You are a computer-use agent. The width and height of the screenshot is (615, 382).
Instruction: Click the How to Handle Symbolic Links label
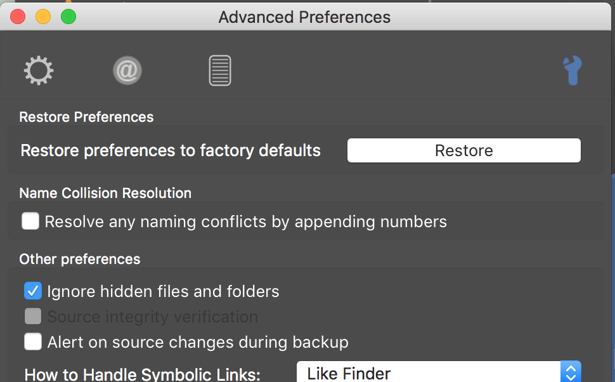coord(142,374)
